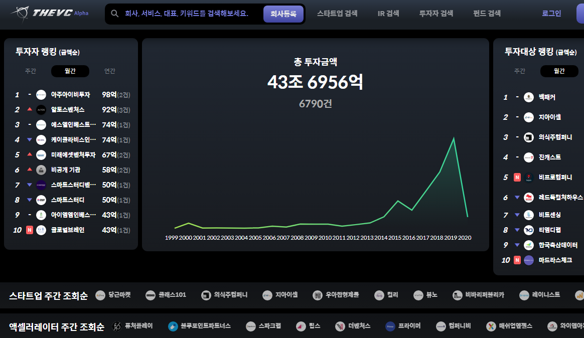Click 컴퍼니비 accelerator link
This screenshot has width=584, height=338.
click(453, 326)
